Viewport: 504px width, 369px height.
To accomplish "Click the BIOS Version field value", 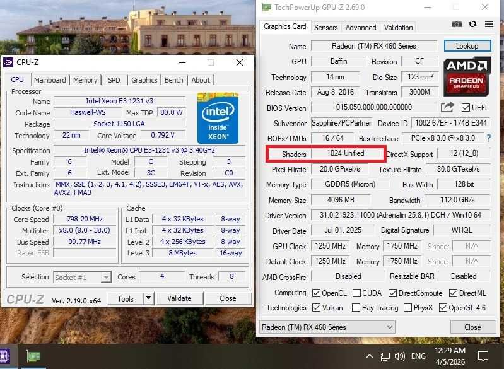I will [x=374, y=107].
